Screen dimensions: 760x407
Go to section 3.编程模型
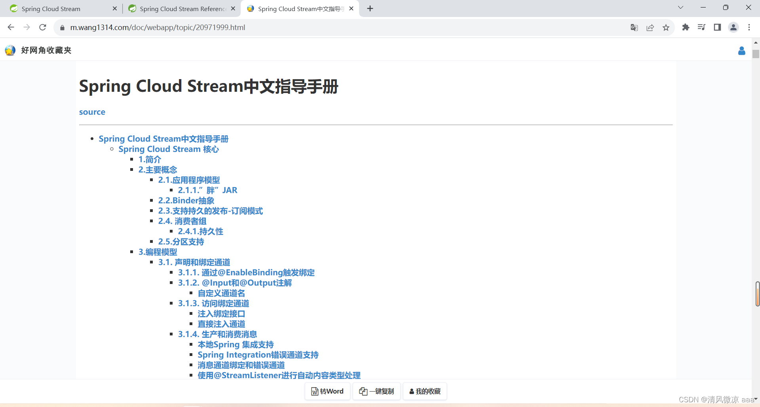pos(158,252)
